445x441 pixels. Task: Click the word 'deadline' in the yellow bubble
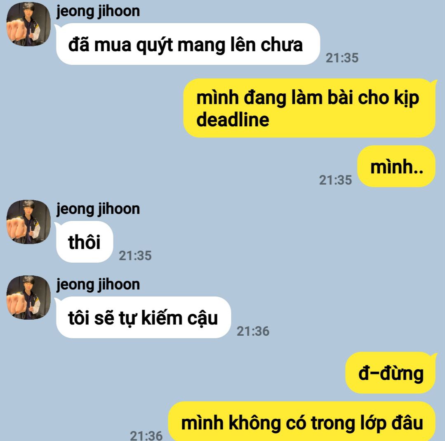point(233,120)
